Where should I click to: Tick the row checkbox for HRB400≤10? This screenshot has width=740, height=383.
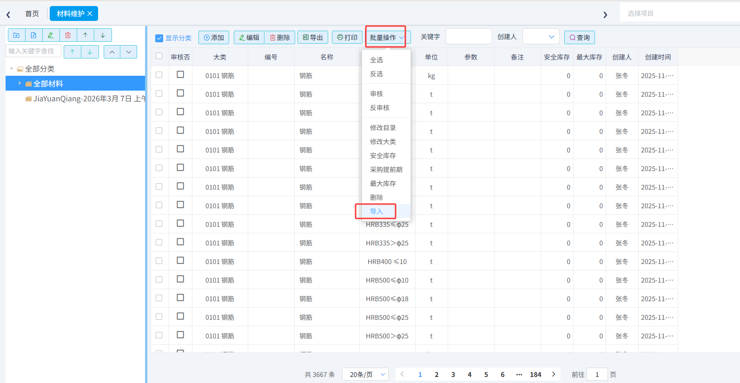click(x=159, y=261)
